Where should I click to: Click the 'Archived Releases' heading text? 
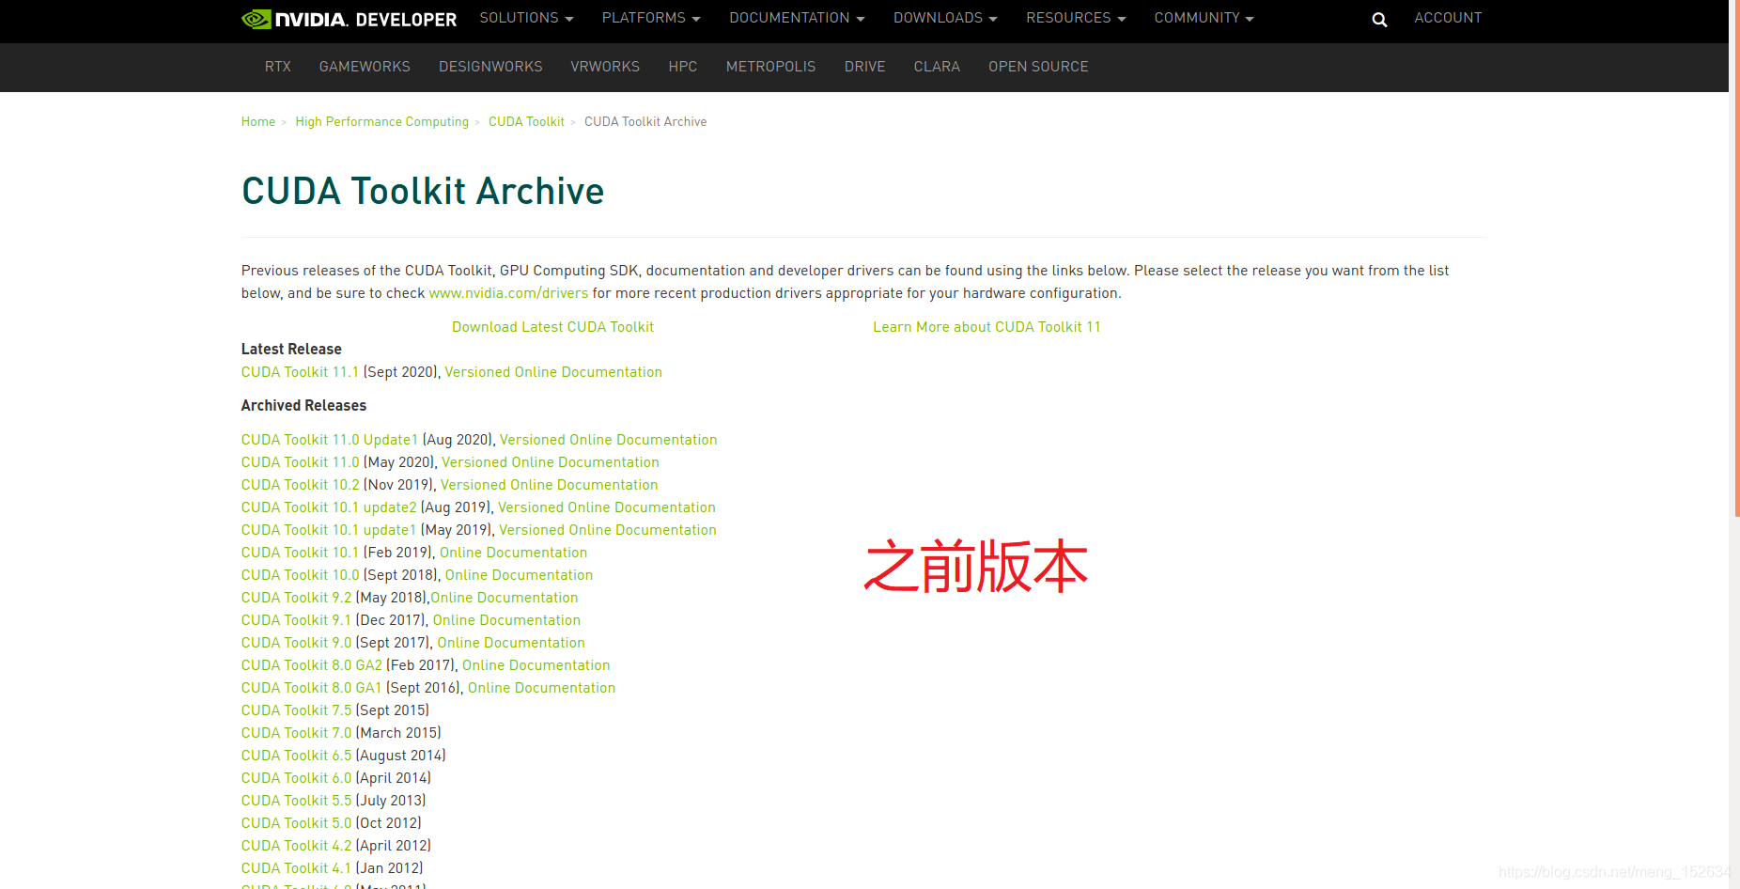(303, 406)
